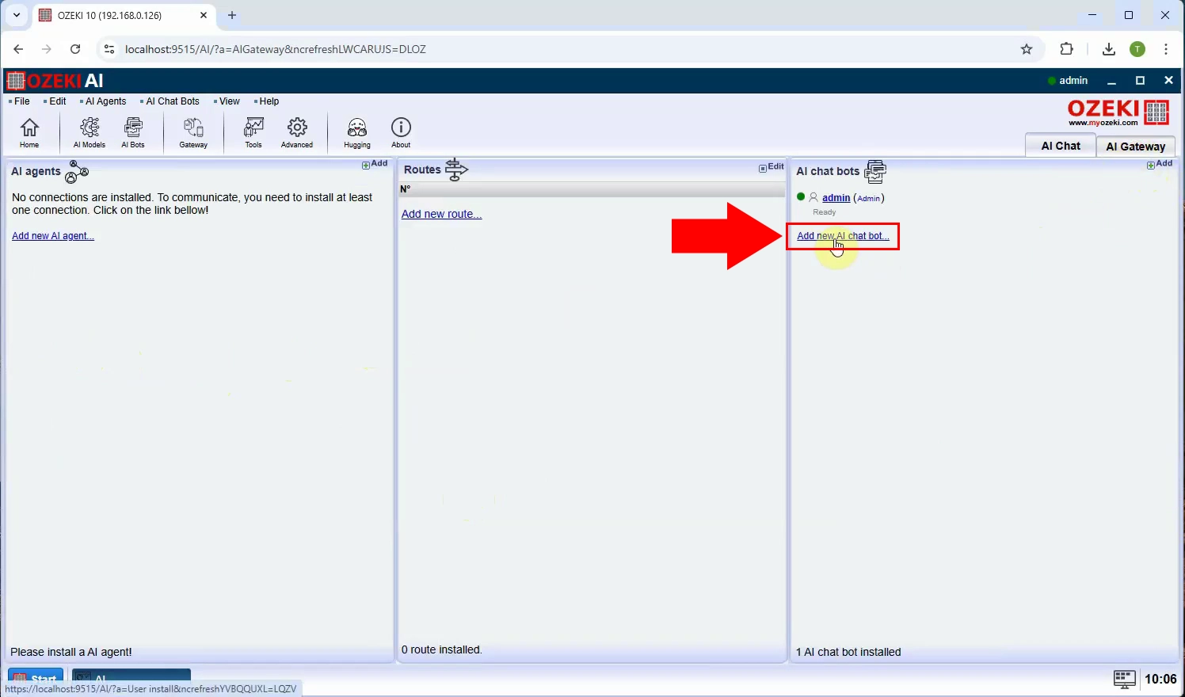
Task: Click the AI chat bots panel icon
Action: [x=875, y=171]
